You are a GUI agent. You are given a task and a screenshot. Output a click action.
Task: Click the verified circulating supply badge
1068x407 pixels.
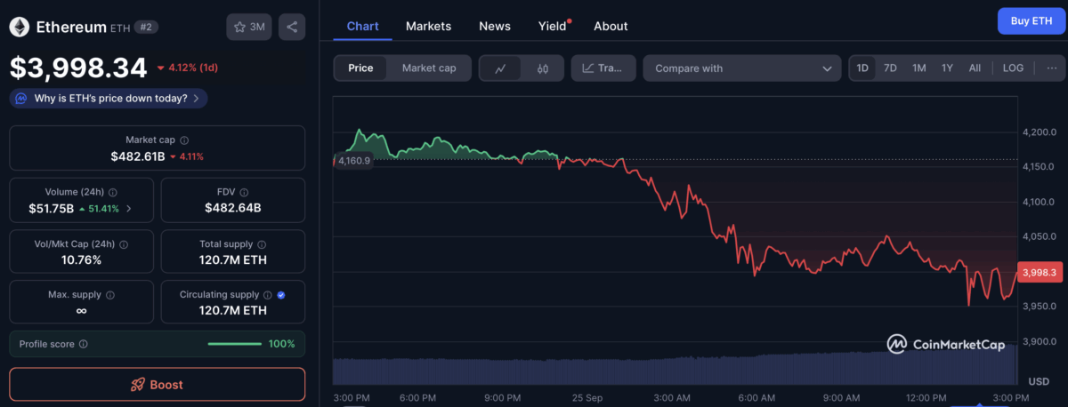(281, 295)
